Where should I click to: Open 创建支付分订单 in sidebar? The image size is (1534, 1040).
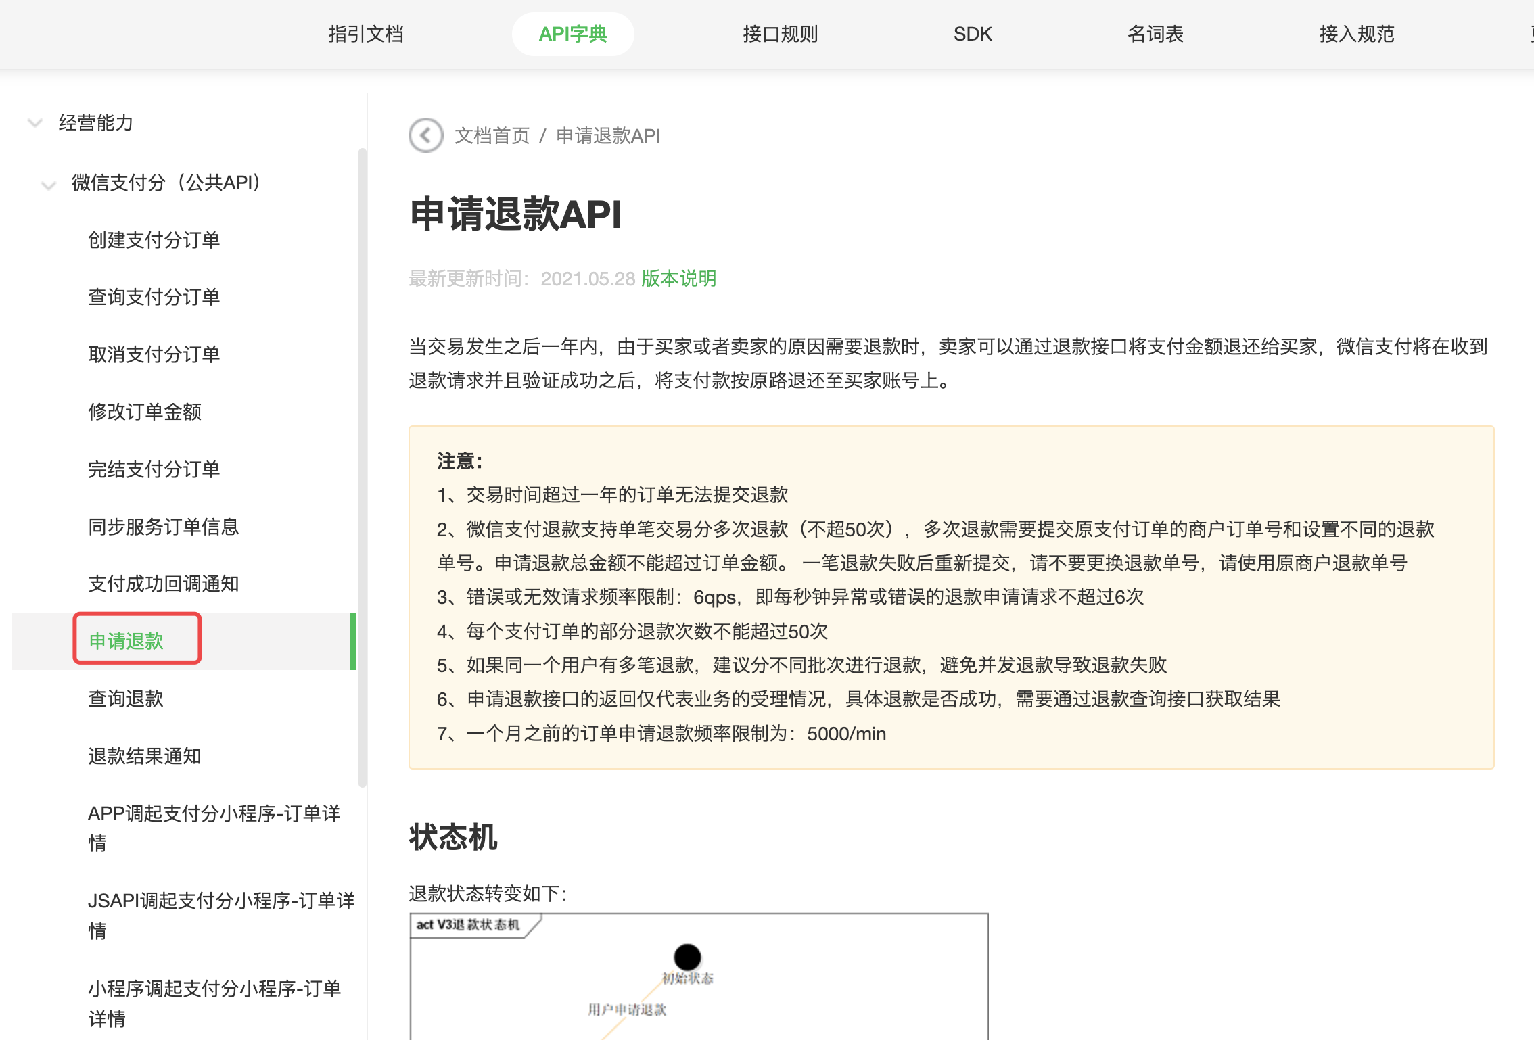point(154,240)
